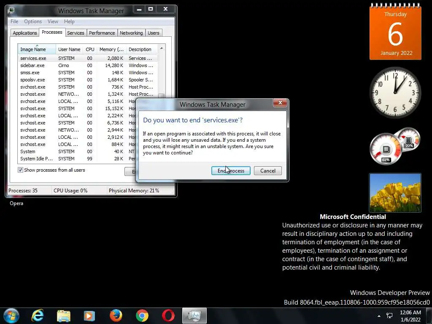
Task: Select svchost.exe row with 15,152 K memory
Action: [77, 108]
